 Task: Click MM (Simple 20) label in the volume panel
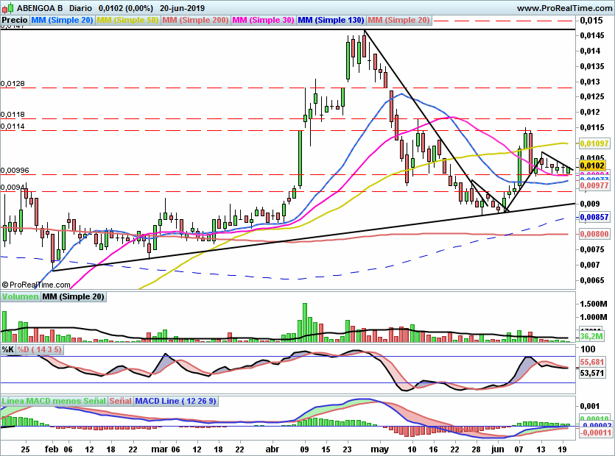[74, 296]
